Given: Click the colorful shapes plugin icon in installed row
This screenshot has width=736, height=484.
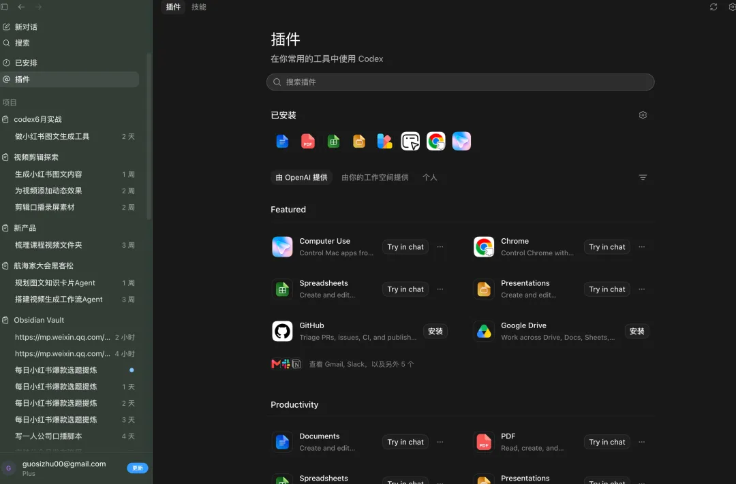Looking at the screenshot, I should tap(384, 141).
